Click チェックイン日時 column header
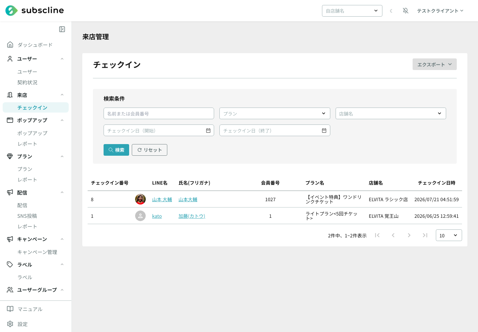Screen dimensions: 478x332 (437, 183)
